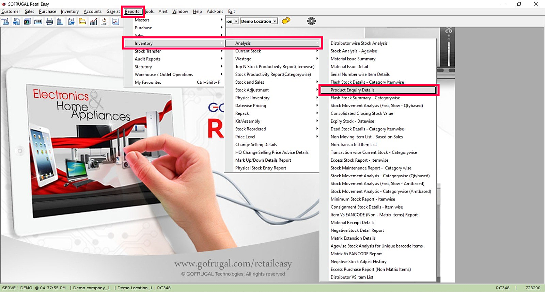
Task: Open the Window menu
Action: (180, 12)
